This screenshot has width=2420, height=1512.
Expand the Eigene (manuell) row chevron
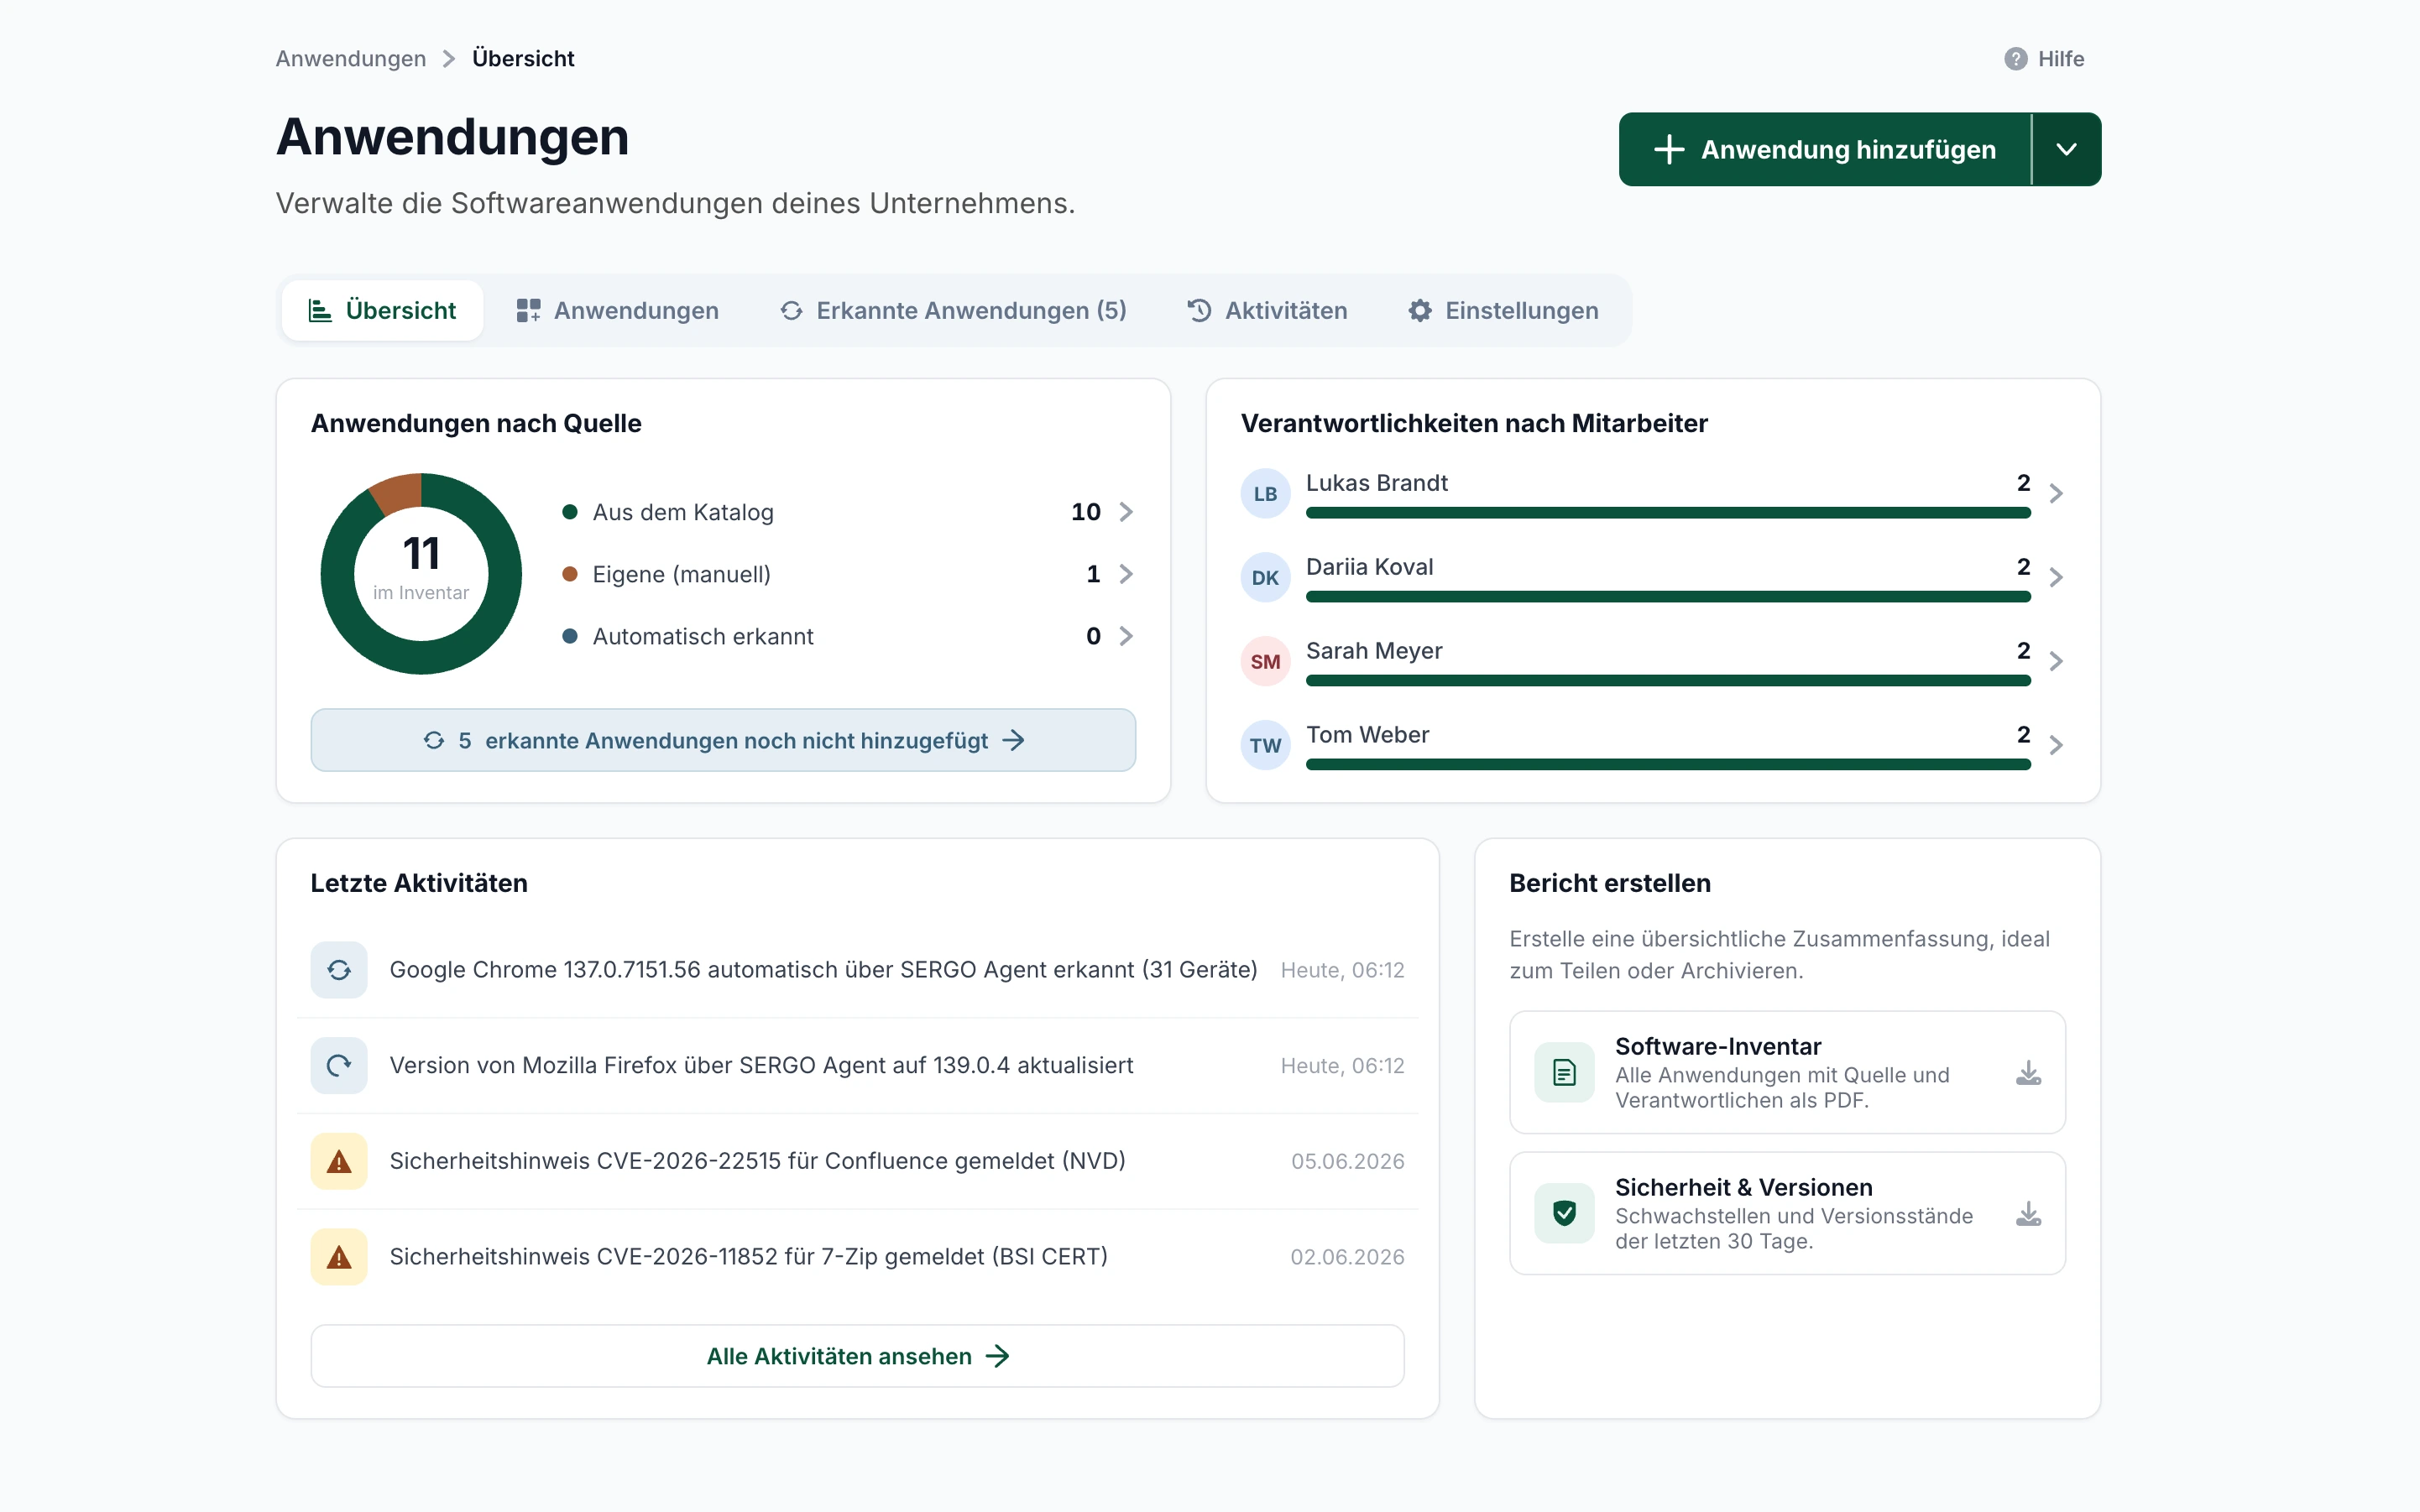pos(1126,574)
